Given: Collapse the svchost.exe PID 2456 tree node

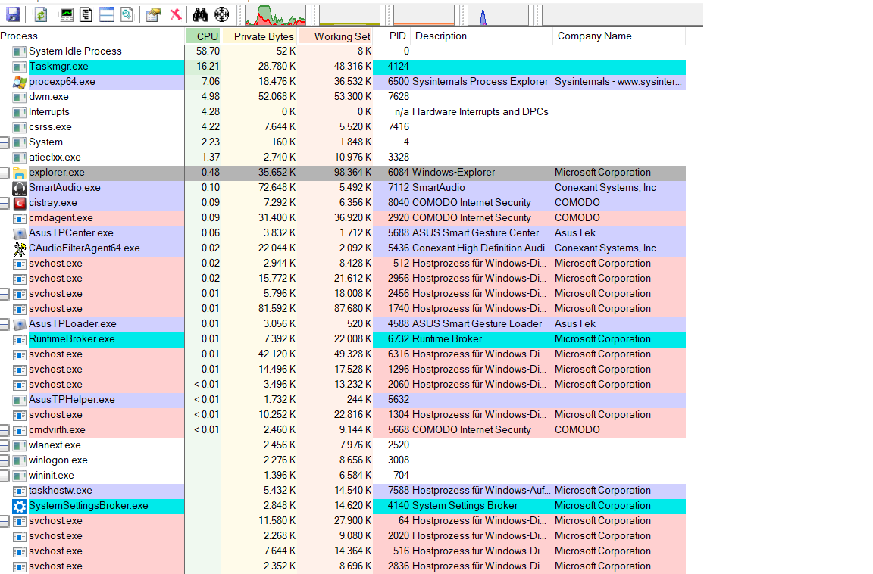Looking at the screenshot, I should [x=5, y=294].
